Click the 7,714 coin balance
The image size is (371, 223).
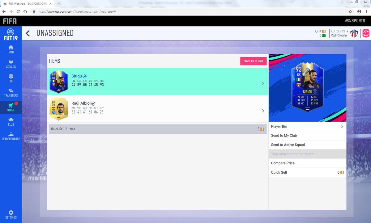tap(318, 31)
